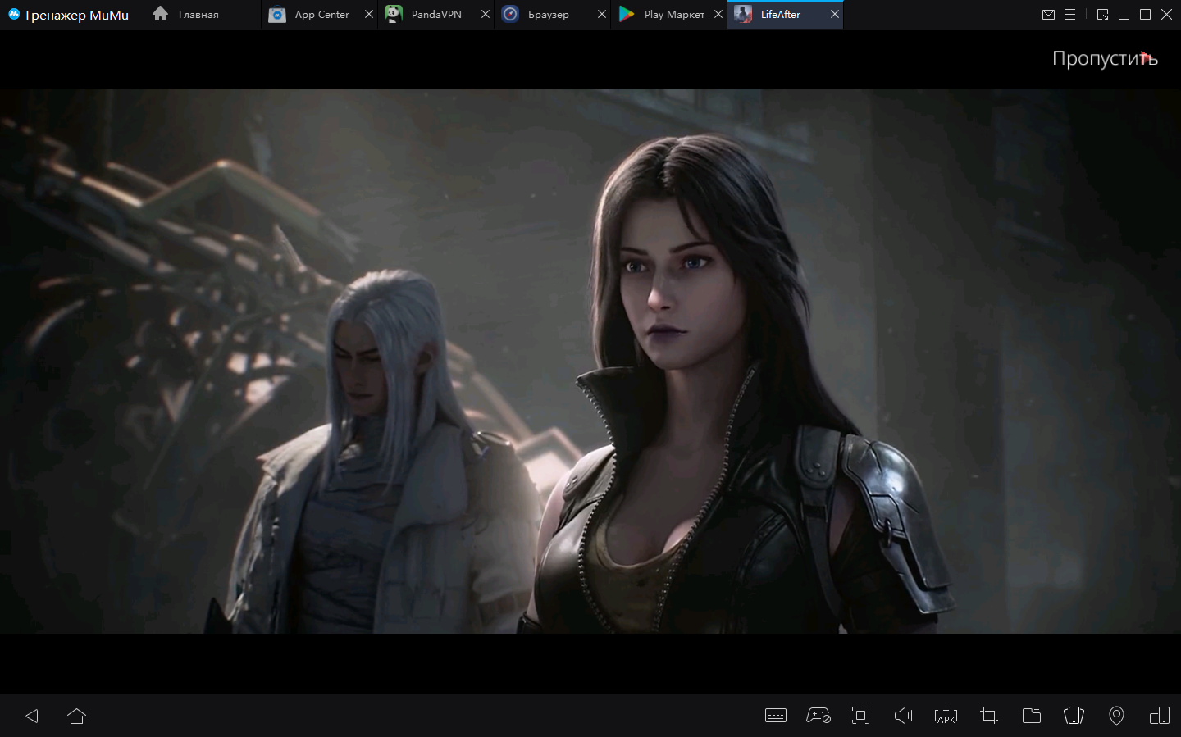
Task: Click the shake device icon
Action: coord(1074,716)
